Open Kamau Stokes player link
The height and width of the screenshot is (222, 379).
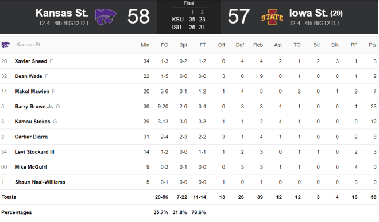point(32,122)
